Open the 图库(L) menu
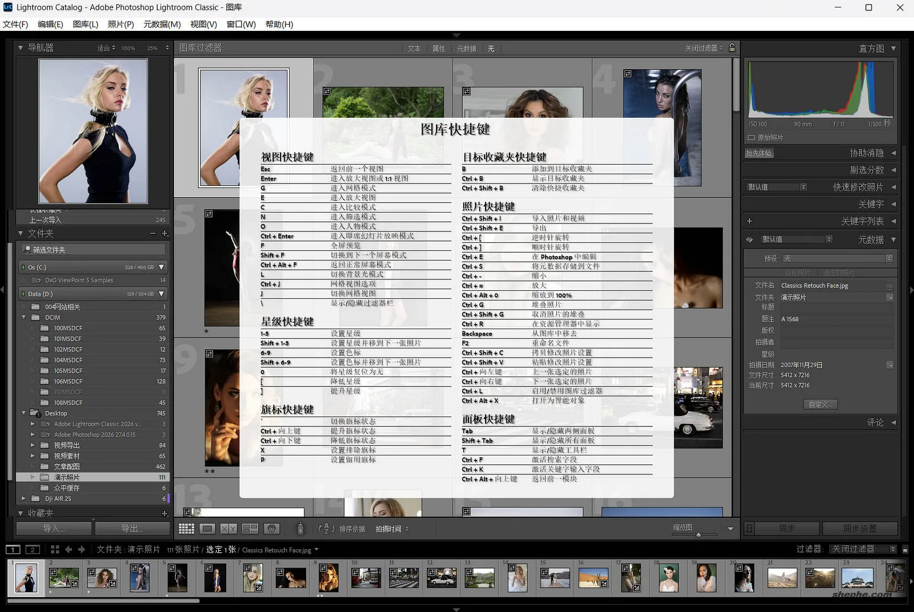 click(85, 25)
